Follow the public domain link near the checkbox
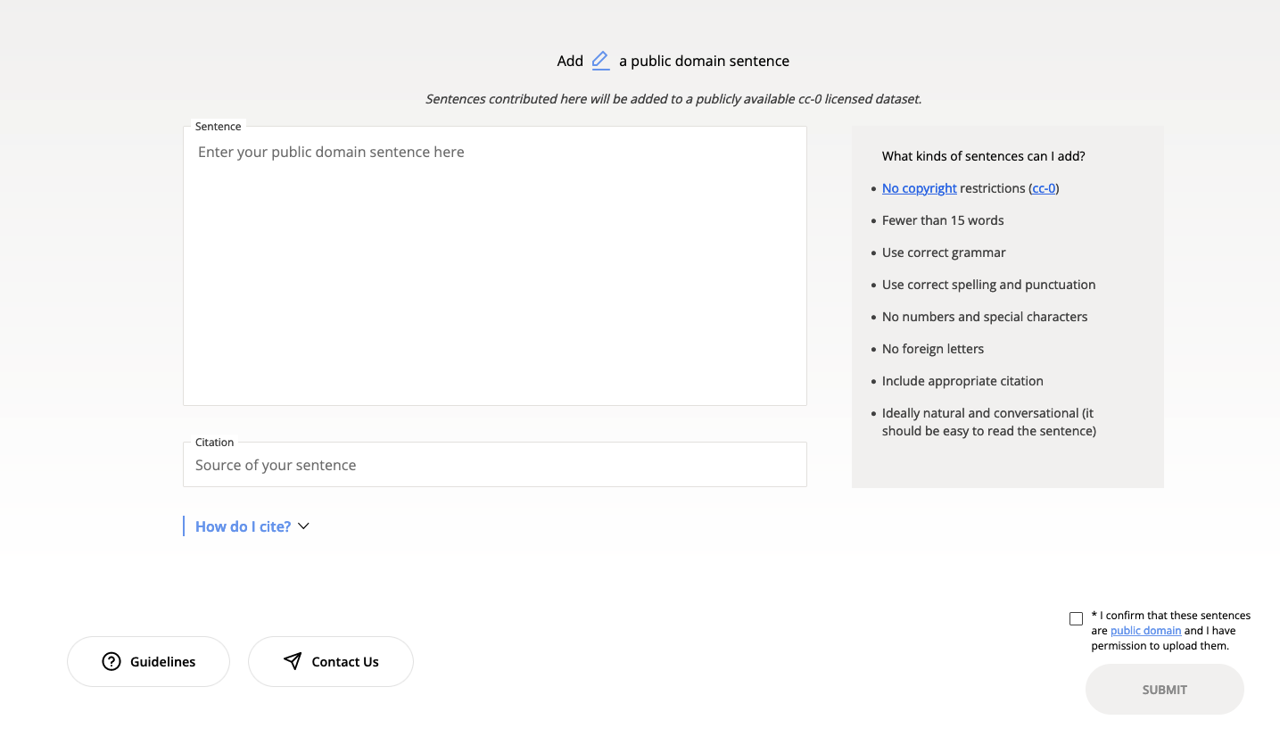 [1145, 631]
